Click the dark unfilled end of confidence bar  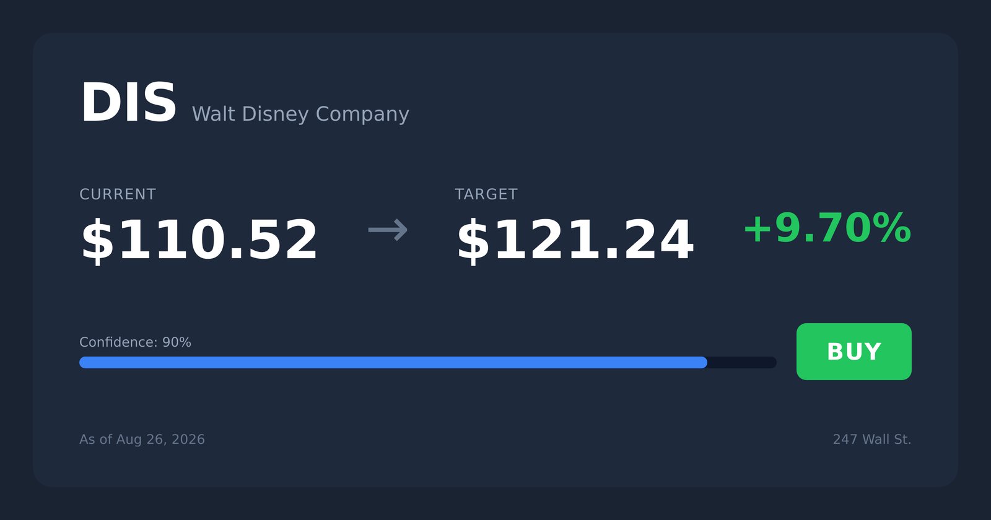click(x=742, y=362)
